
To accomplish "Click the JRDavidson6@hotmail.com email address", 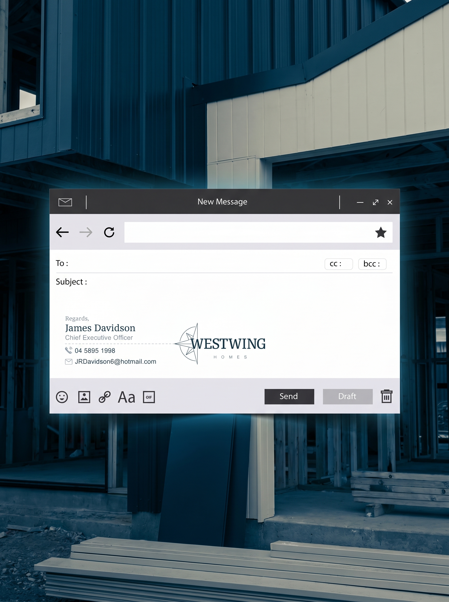I will [x=116, y=361].
